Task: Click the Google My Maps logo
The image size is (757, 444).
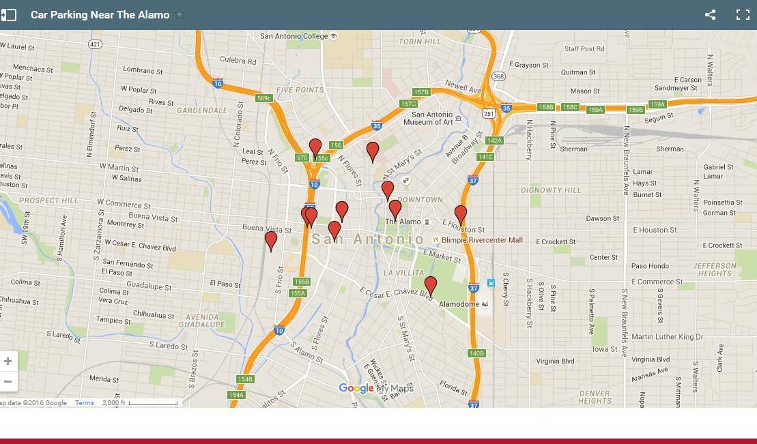Action: coord(376,389)
